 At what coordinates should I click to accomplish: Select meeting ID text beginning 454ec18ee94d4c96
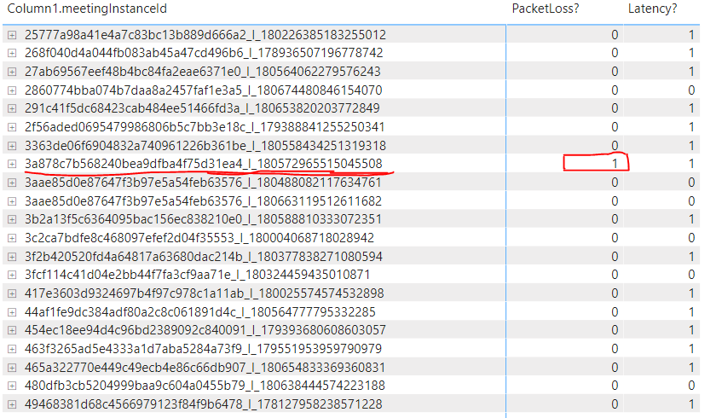click(205, 330)
